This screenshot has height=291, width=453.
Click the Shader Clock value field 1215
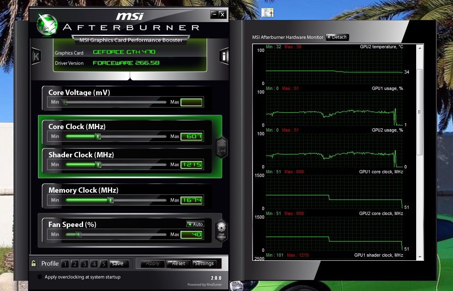coord(192,165)
